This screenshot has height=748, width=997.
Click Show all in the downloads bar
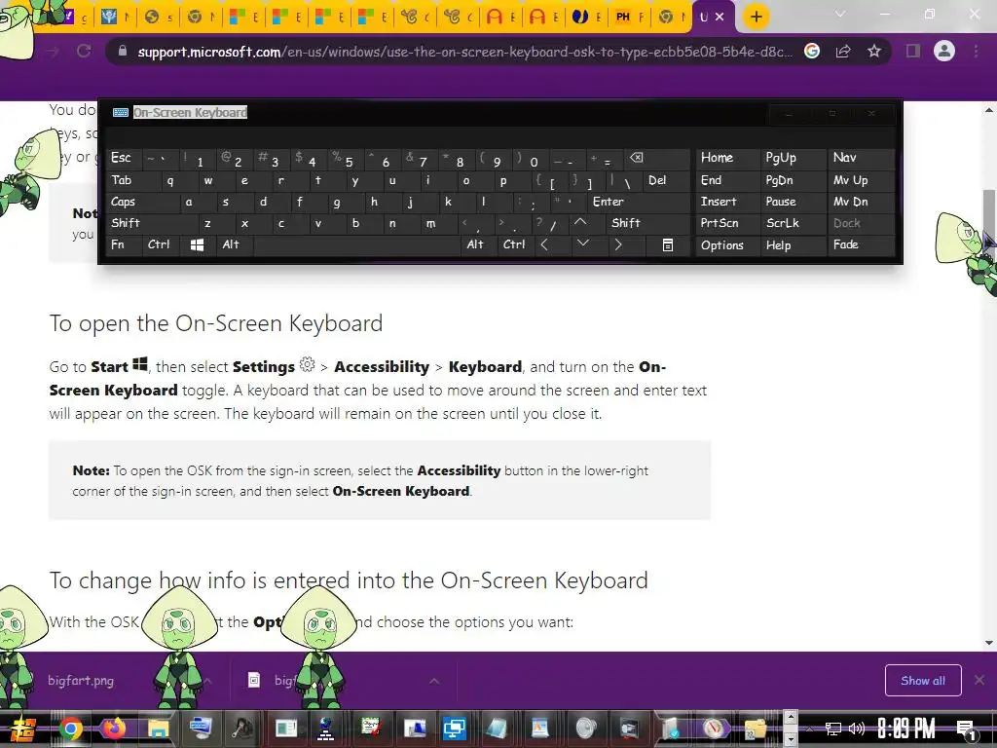(923, 681)
